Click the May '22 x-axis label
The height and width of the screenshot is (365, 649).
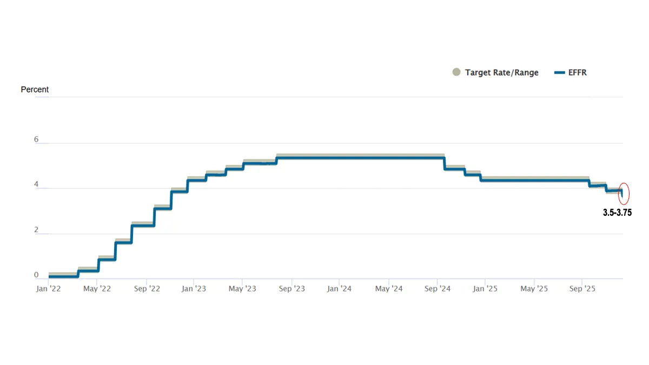[x=97, y=289]
